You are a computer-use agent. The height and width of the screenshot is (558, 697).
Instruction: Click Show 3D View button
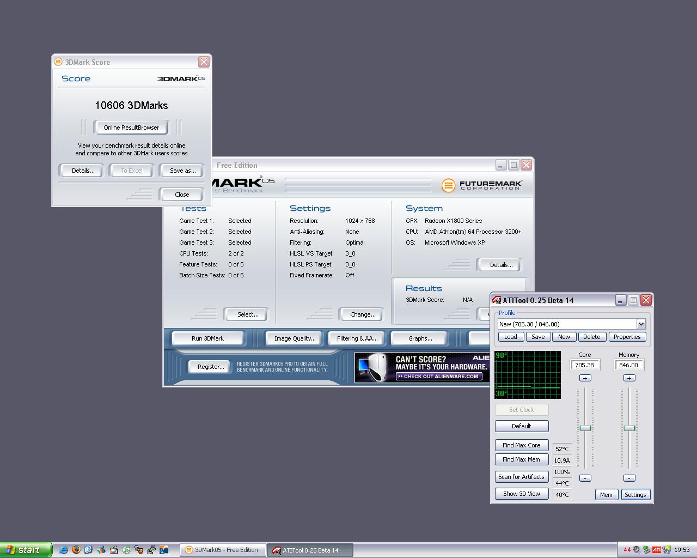click(x=521, y=494)
